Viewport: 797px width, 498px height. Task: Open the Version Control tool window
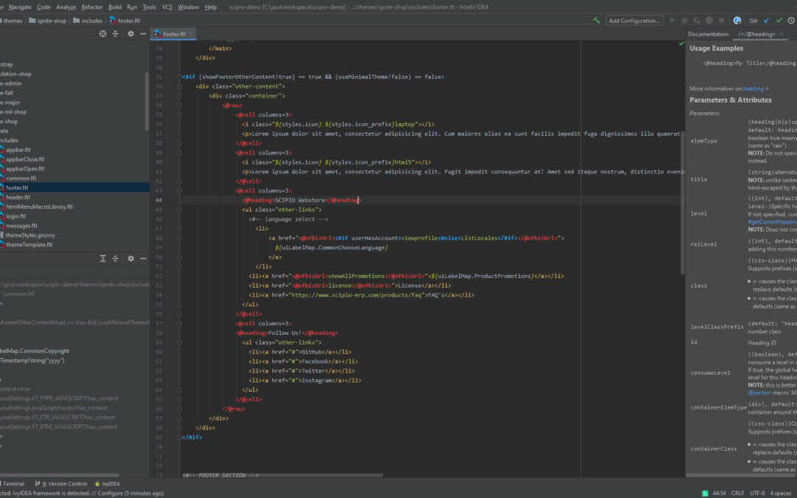[61, 484]
